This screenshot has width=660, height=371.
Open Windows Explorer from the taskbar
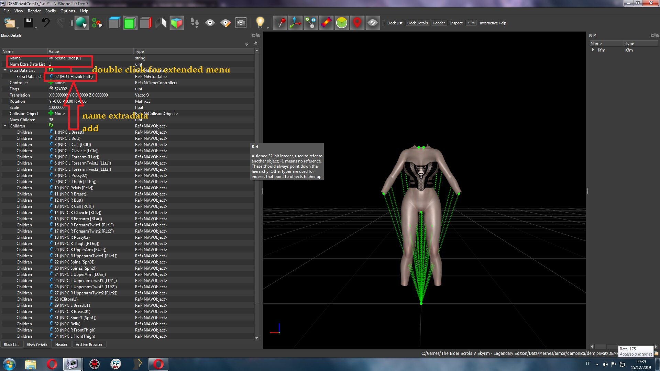coord(30,364)
